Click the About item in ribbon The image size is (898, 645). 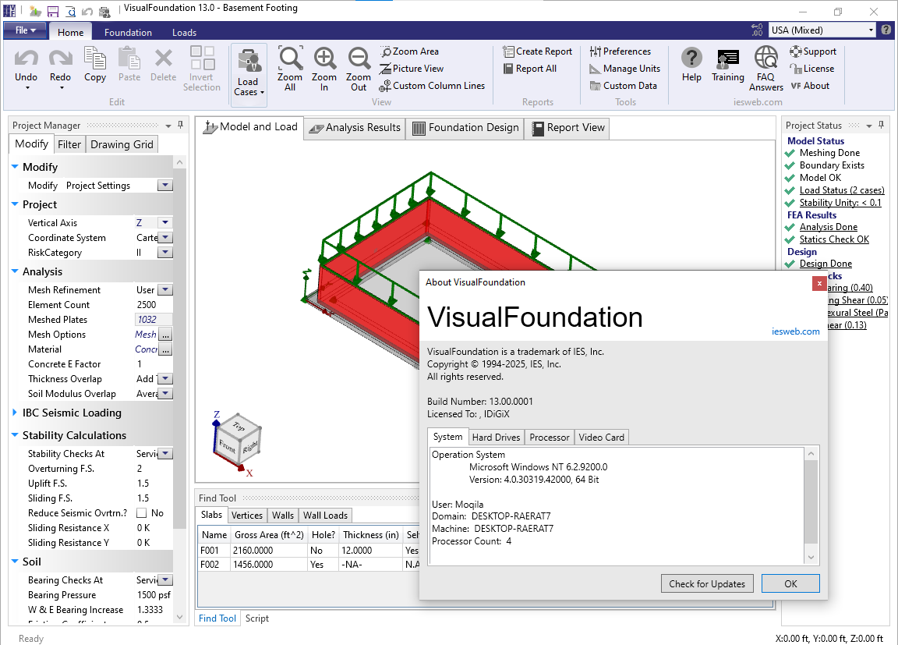pos(810,86)
